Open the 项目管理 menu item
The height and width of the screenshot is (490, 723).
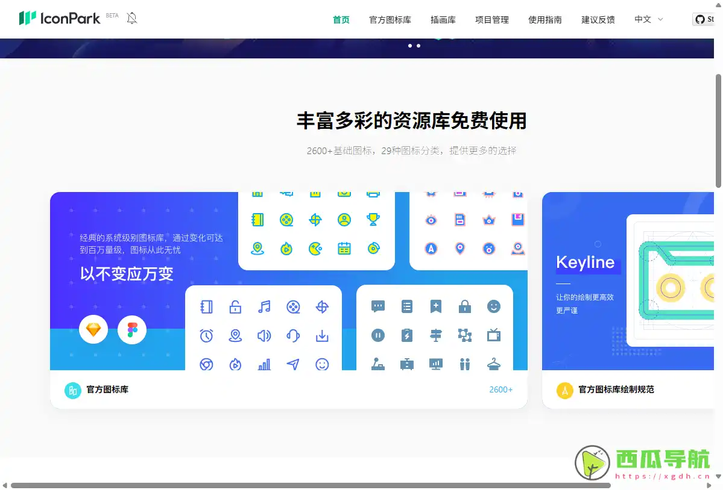pos(491,19)
